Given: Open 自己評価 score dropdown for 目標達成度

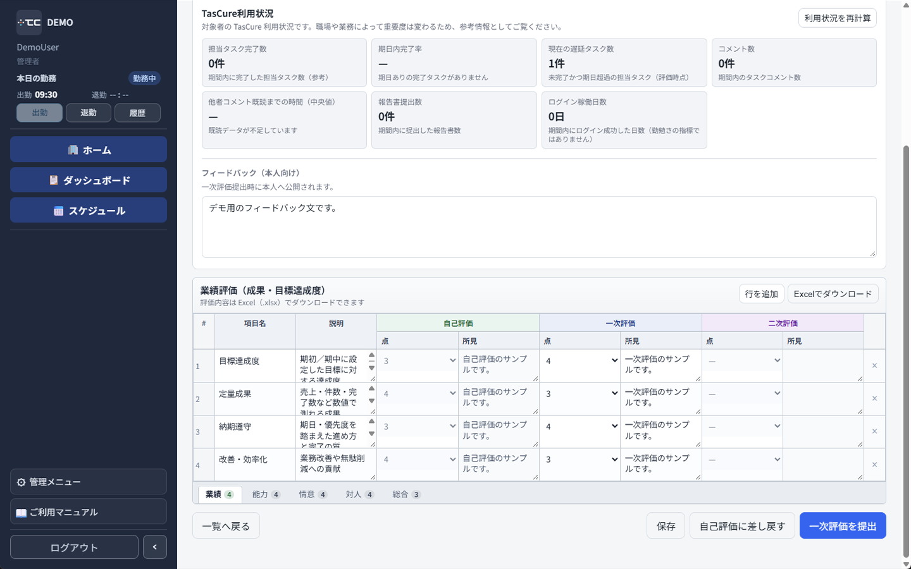Looking at the screenshot, I should 418,360.
